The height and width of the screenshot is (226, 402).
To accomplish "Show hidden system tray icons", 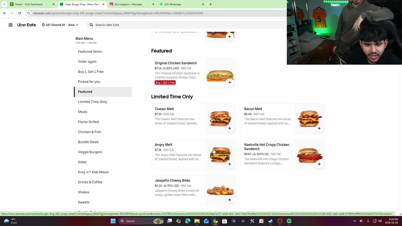I will click(x=355, y=221).
